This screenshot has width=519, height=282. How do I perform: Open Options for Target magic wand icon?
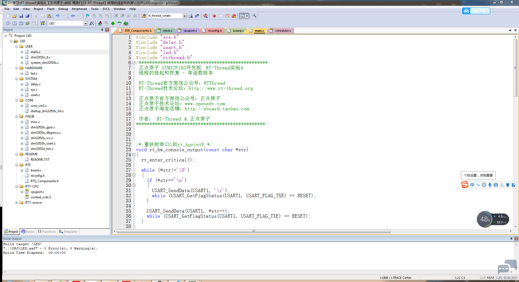[92, 23]
